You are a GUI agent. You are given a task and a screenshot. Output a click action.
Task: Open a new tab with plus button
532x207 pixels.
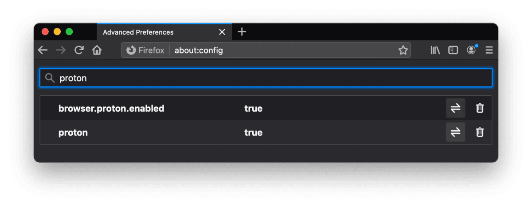coord(242,31)
